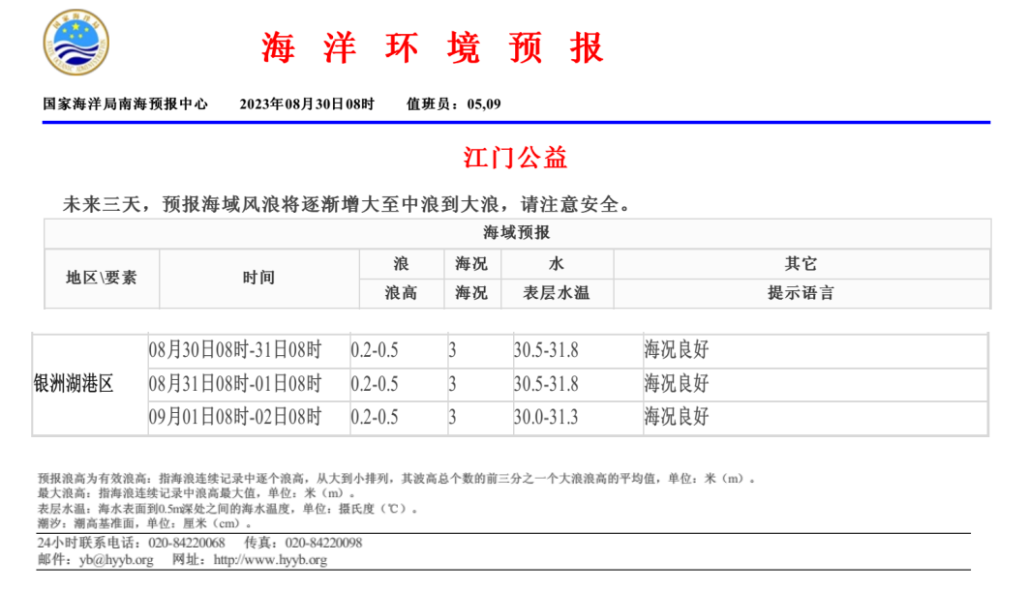
Task: Select the 08月30日08时-31日08时 time cell
Action: [x=234, y=350]
